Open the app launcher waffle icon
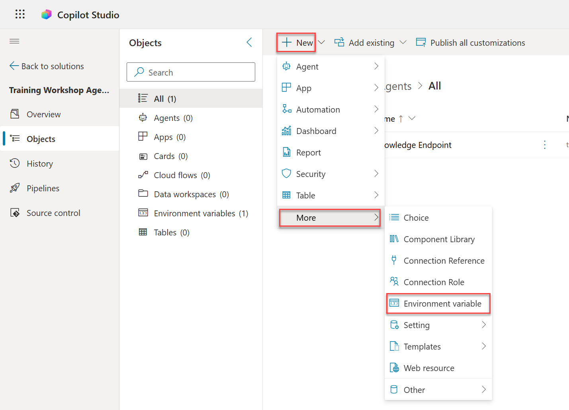This screenshot has height=410, width=569. point(20,14)
